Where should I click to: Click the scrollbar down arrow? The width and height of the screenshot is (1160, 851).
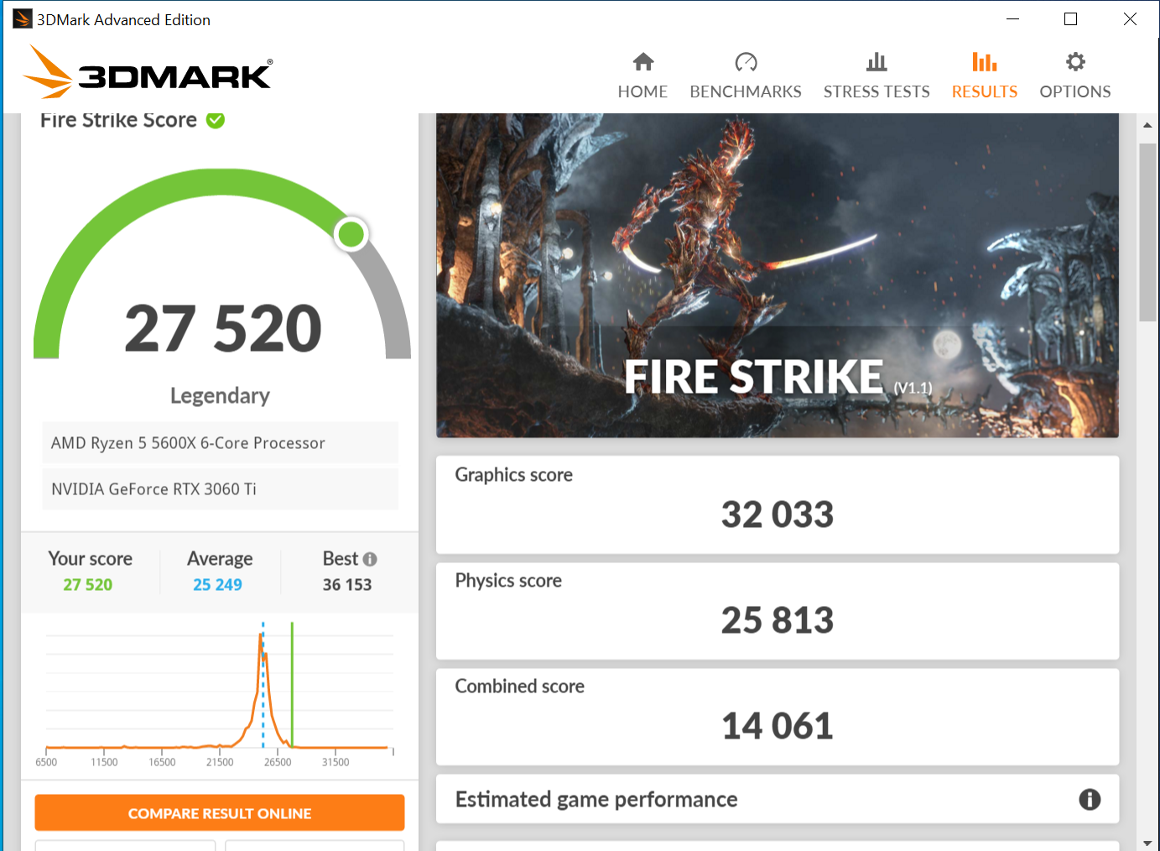1147,842
